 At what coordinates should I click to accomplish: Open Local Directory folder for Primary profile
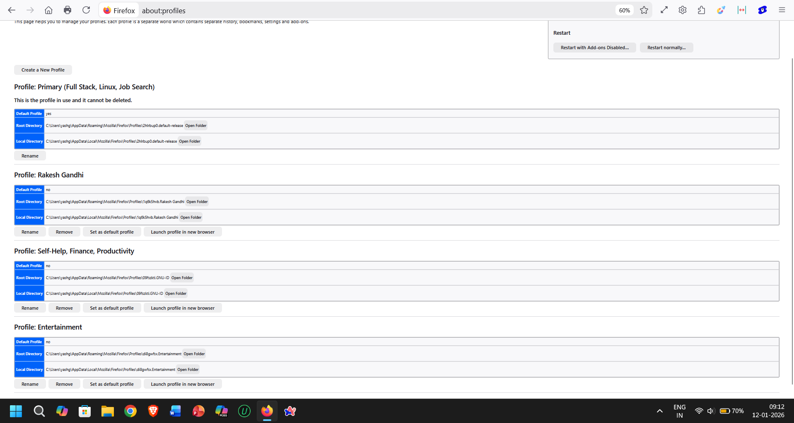190,141
